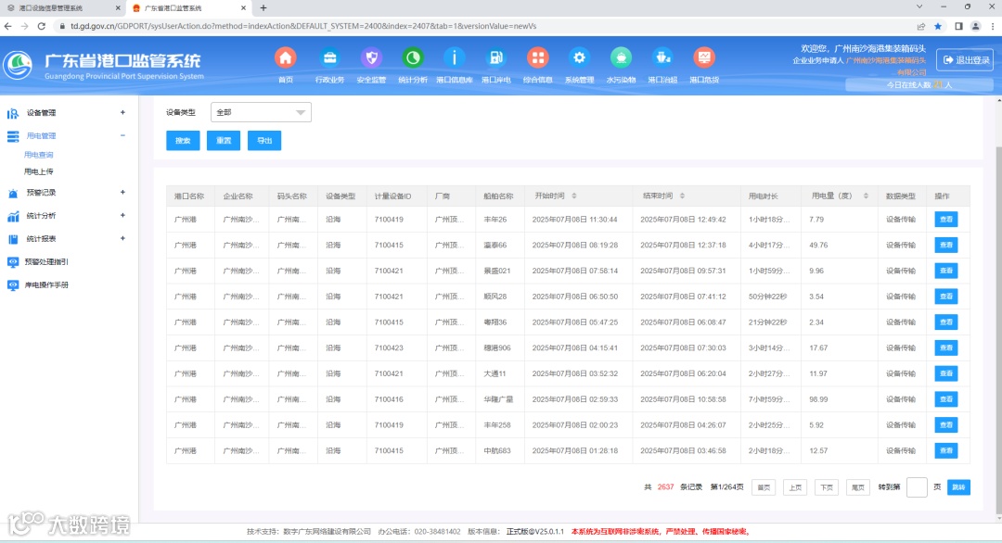The width and height of the screenshot is (1002, 543).
Task: Click the 船舶名称 column header
Action: coord(498,196)
